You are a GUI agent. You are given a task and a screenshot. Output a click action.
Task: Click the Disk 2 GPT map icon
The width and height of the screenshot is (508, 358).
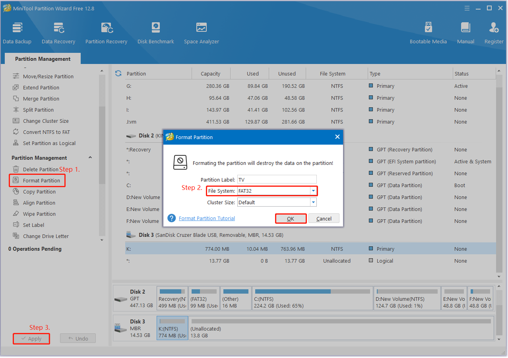click(x=121, y=298)
